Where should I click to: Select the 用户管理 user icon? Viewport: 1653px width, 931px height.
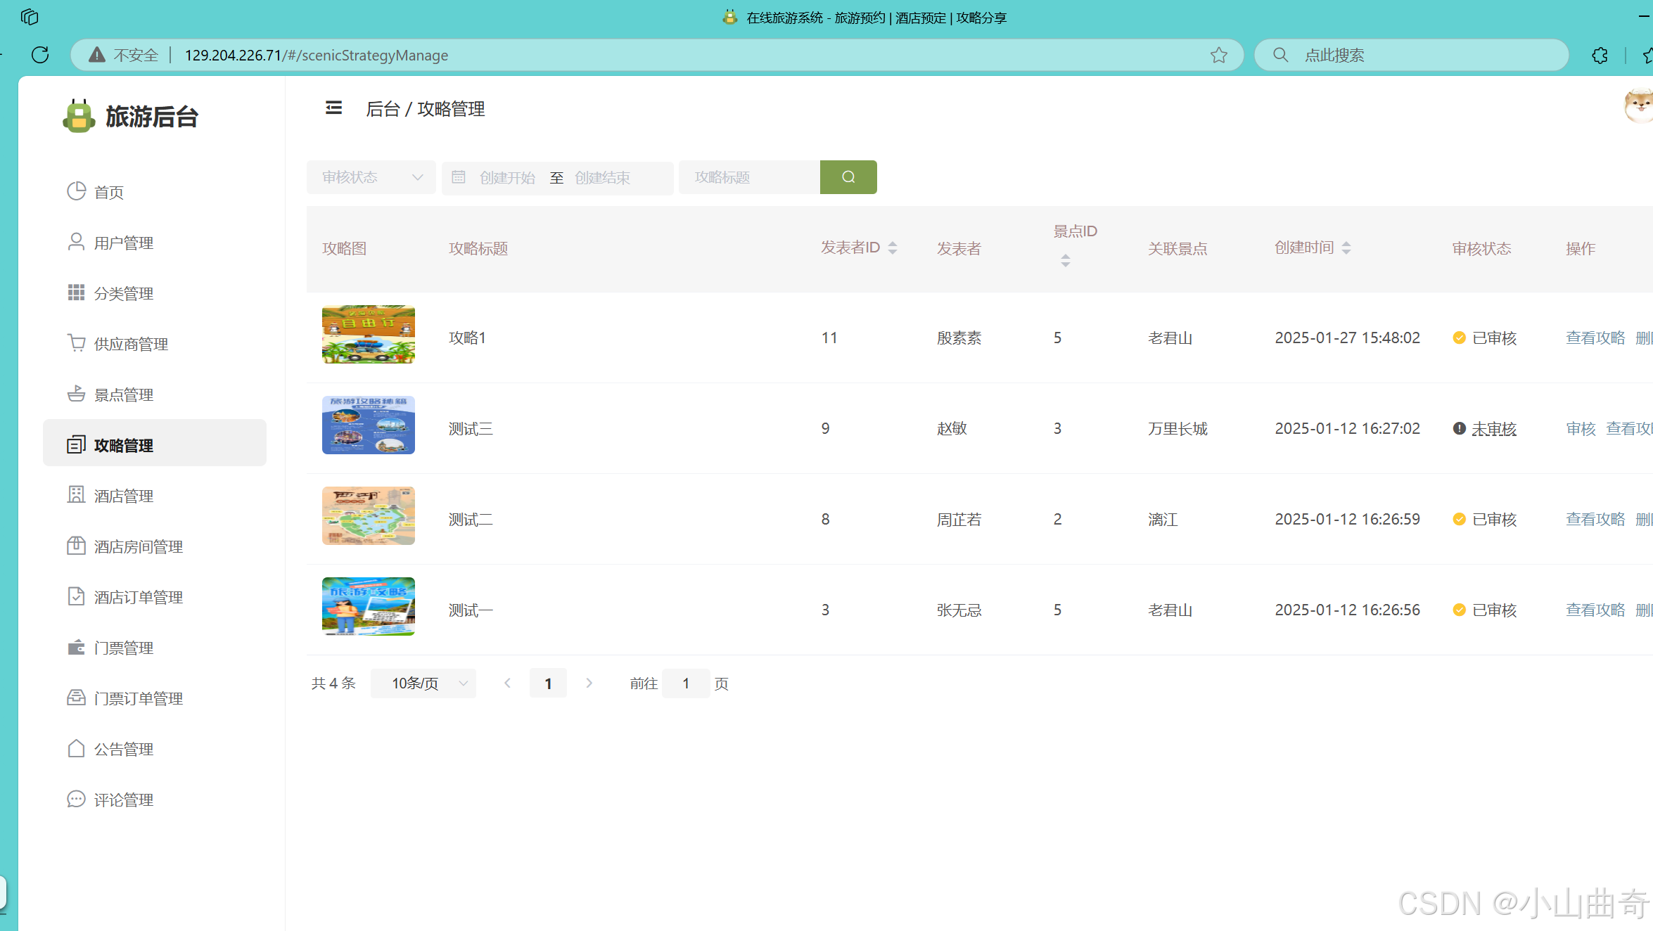coord(76,242)
